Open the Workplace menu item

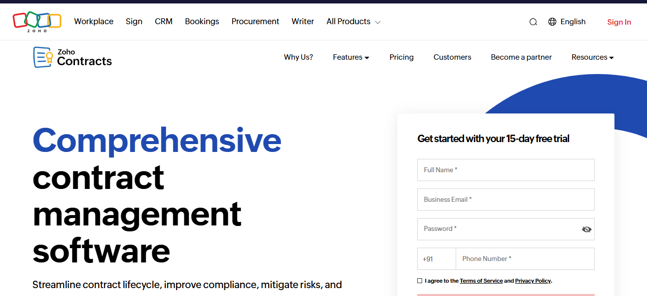click(94, 22)
